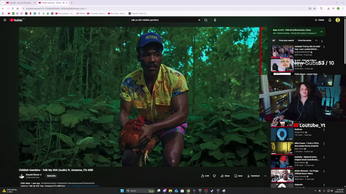Open Mike Posner I Took A Pill title
The image size is (346, 194).
(307, 145)
